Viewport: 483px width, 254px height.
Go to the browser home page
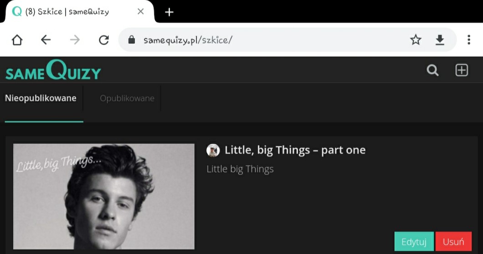click(17, 40)
